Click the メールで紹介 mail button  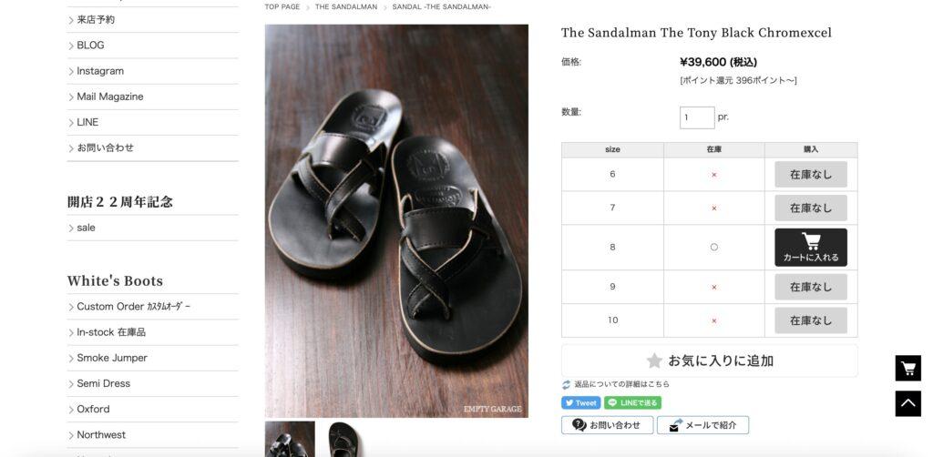point(702,425)
